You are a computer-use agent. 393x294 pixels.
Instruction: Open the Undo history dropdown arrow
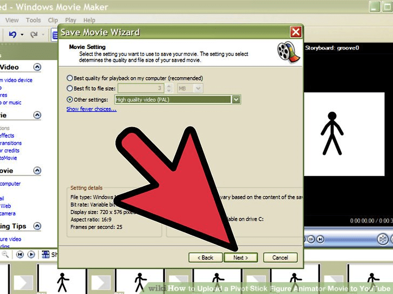22,34
